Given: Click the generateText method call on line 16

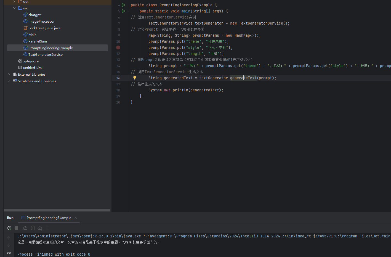Looking at the screenshot, I should coord(243,78).
